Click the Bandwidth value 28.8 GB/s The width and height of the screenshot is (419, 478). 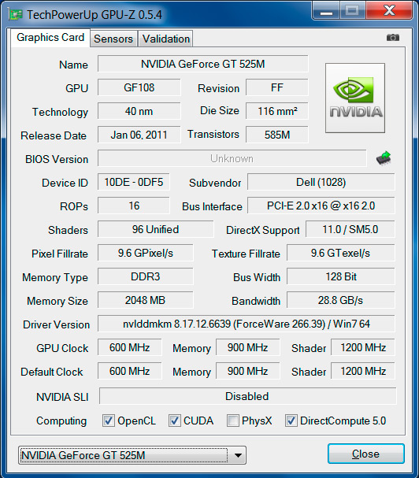[340, 300]
